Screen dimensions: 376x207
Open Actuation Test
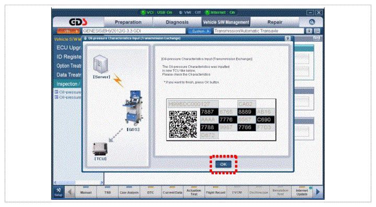(x=194, y=192)
